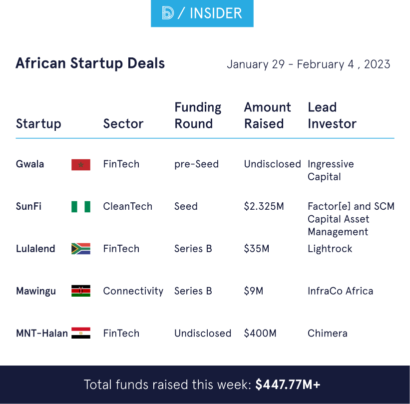Click the Lead Investor column header
Image resolution: width=410 pixels, height=404 pixels.
click(332, 115)
